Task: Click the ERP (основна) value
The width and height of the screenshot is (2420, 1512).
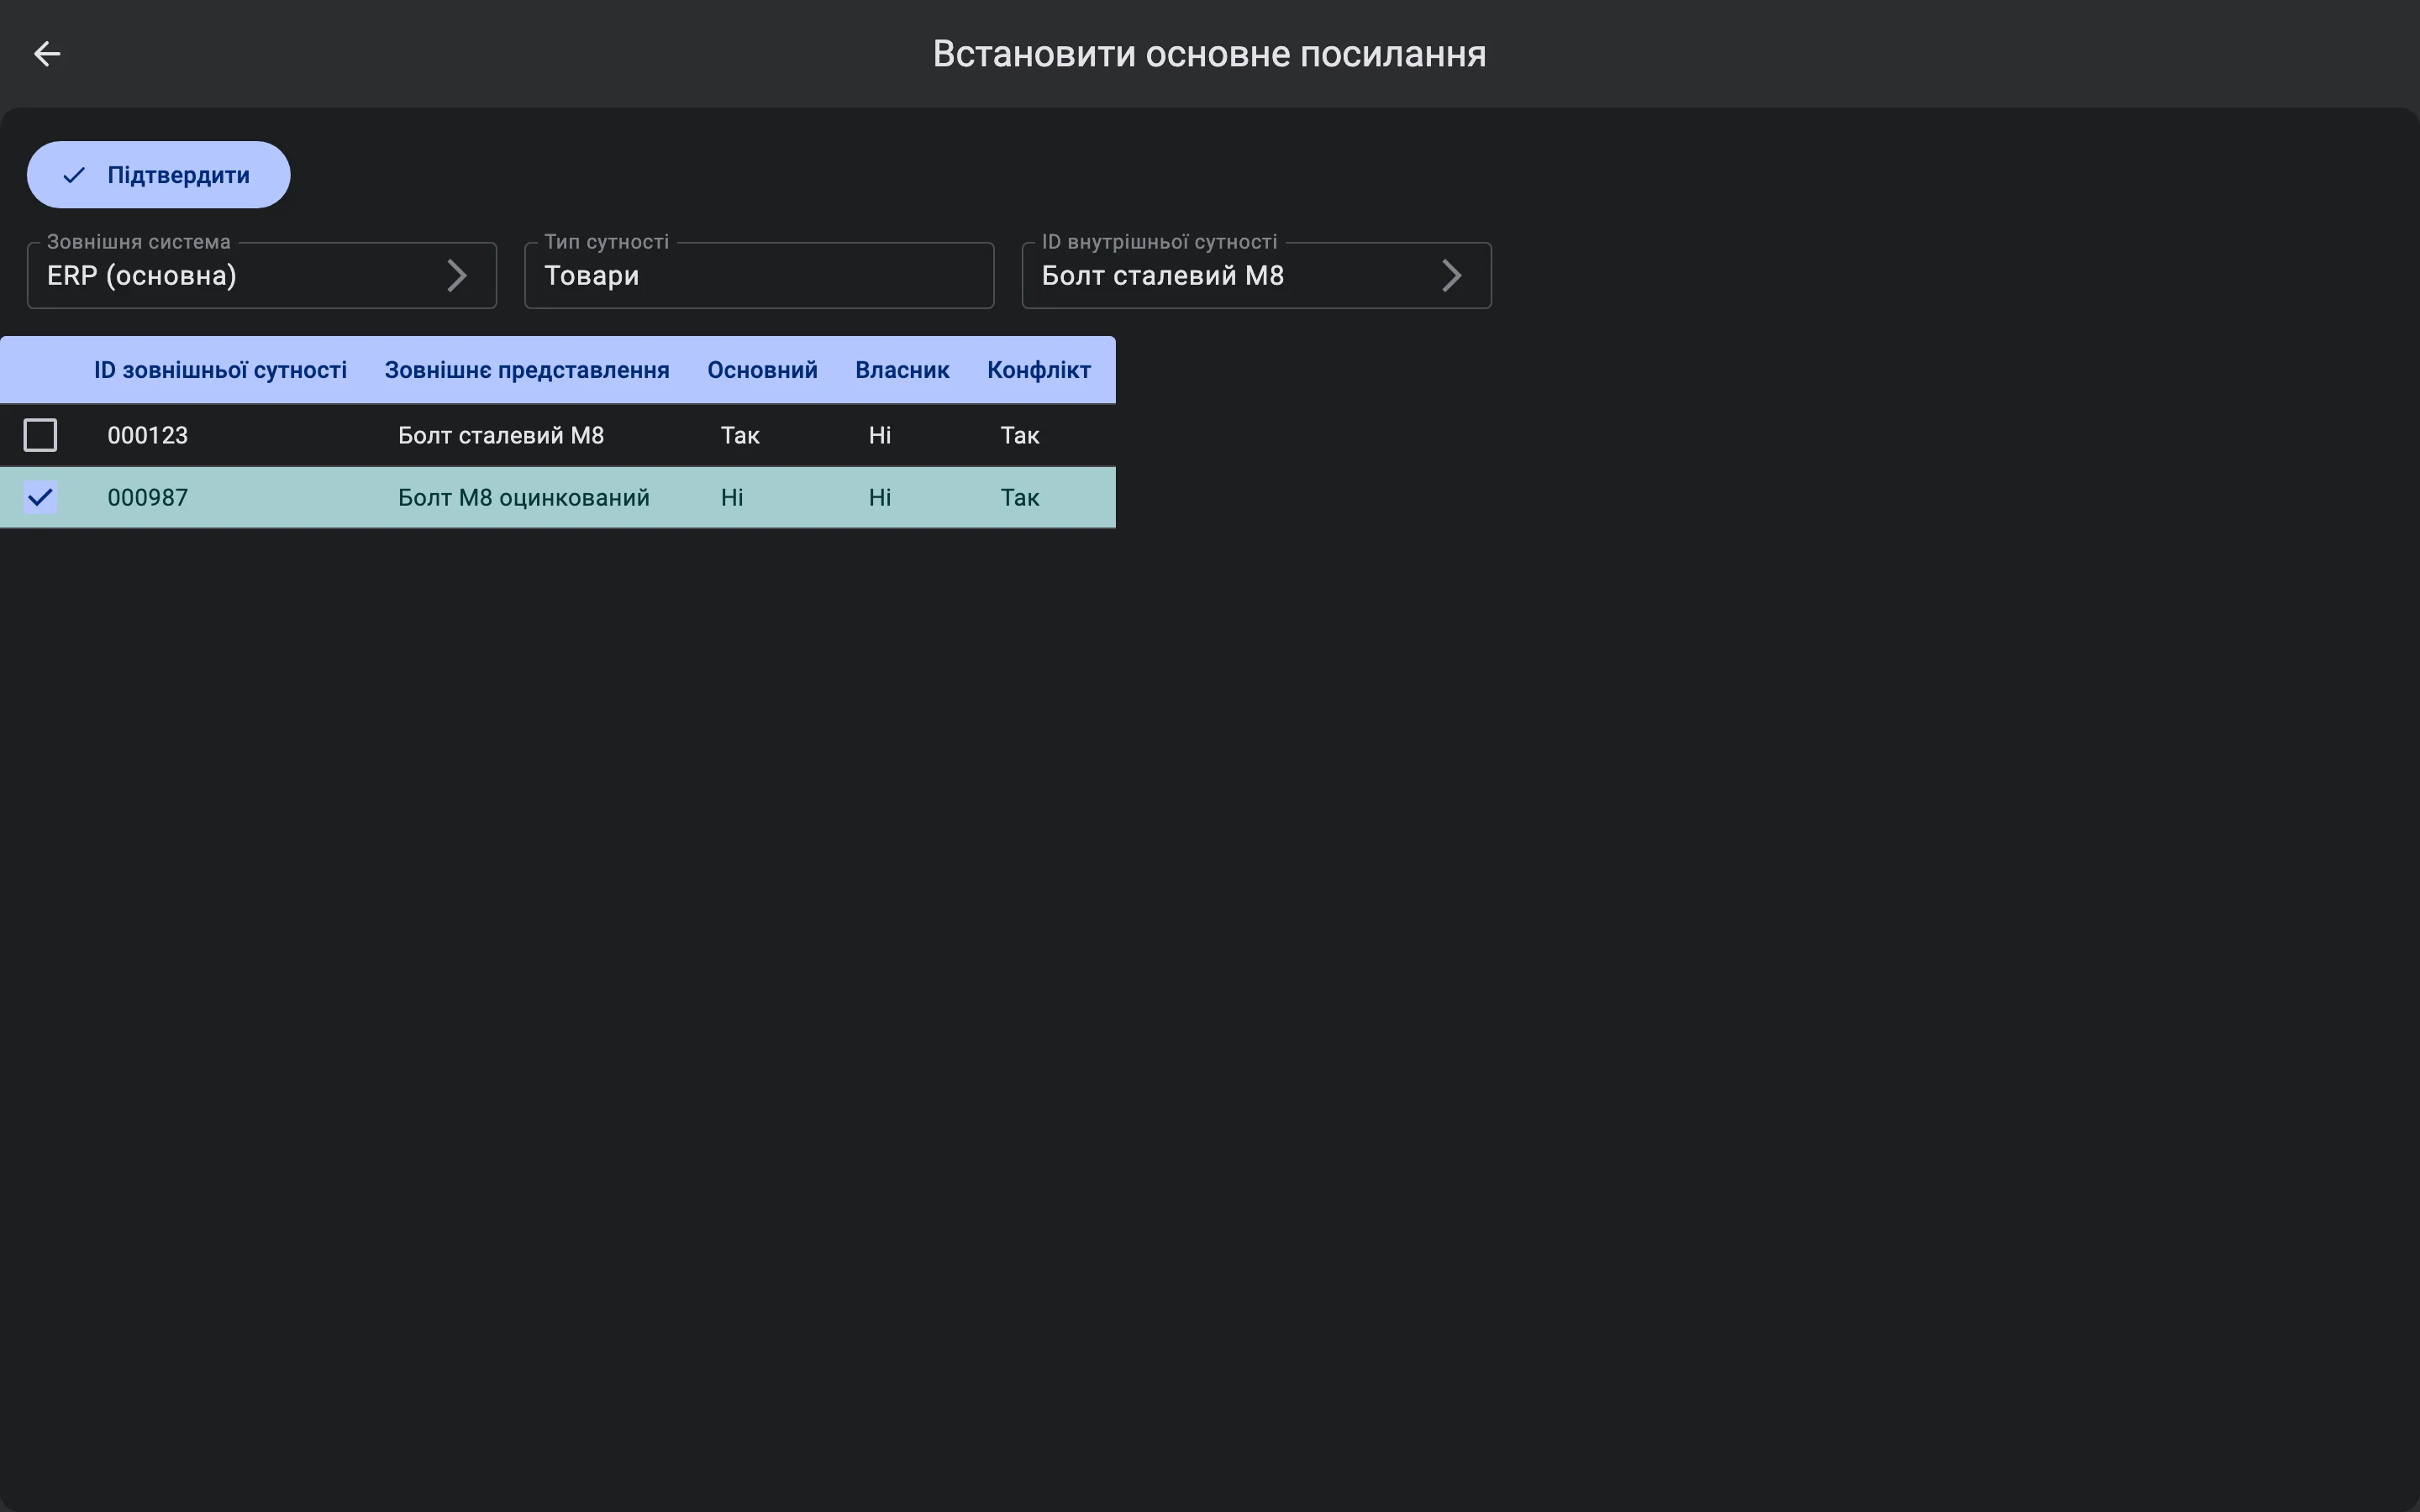Action: click(142, 276)
